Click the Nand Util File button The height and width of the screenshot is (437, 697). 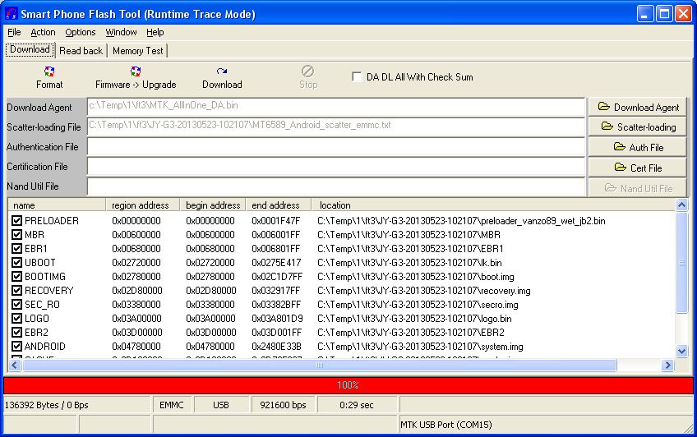638,188
